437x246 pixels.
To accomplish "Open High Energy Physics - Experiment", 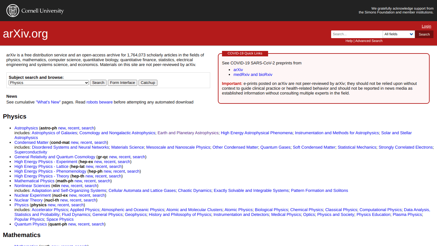I will point(46,162).
